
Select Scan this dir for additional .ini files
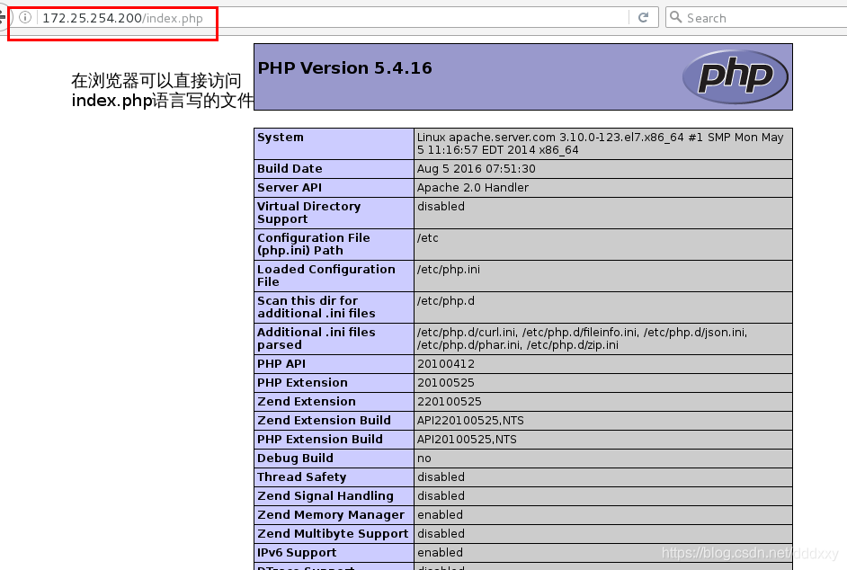point(316,307)
